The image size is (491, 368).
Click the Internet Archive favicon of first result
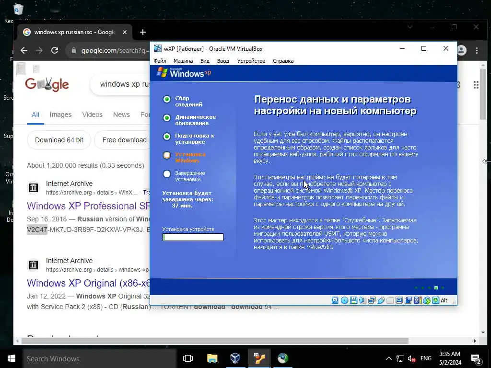click(x=34, y=188)
